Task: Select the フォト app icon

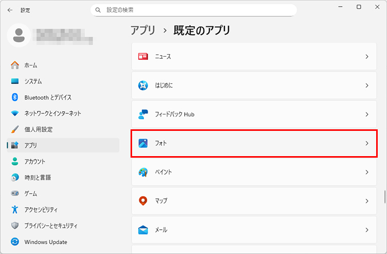Action: click(x=143, y=143)
